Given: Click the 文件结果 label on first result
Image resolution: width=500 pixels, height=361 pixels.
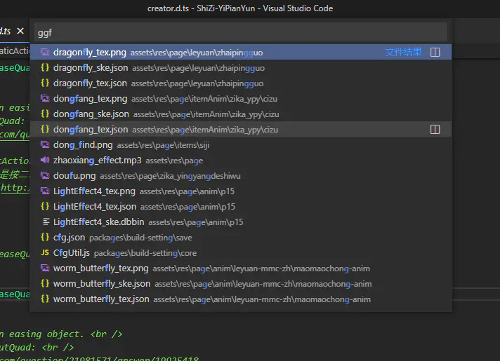Looking at the screenshot, I should [404, 53].
